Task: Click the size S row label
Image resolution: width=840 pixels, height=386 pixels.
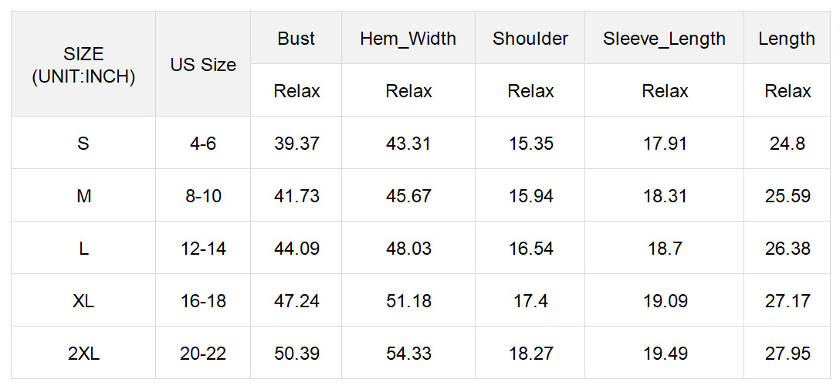Action: pyautogui.click(x=83, y=144)
